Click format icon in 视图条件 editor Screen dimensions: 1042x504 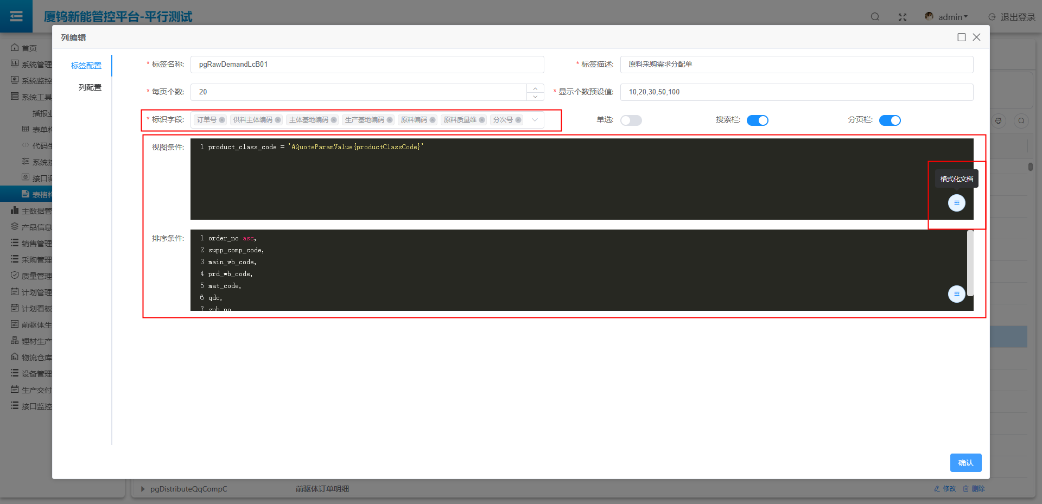click(956, 203)
